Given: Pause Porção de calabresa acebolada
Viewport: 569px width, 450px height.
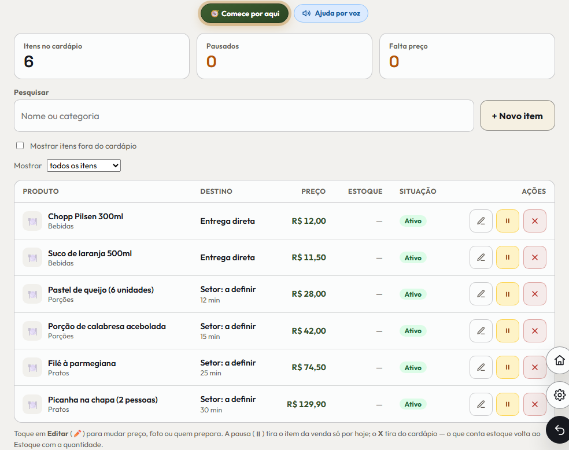Looking at the screenshot, I should [x=508, y=331].
